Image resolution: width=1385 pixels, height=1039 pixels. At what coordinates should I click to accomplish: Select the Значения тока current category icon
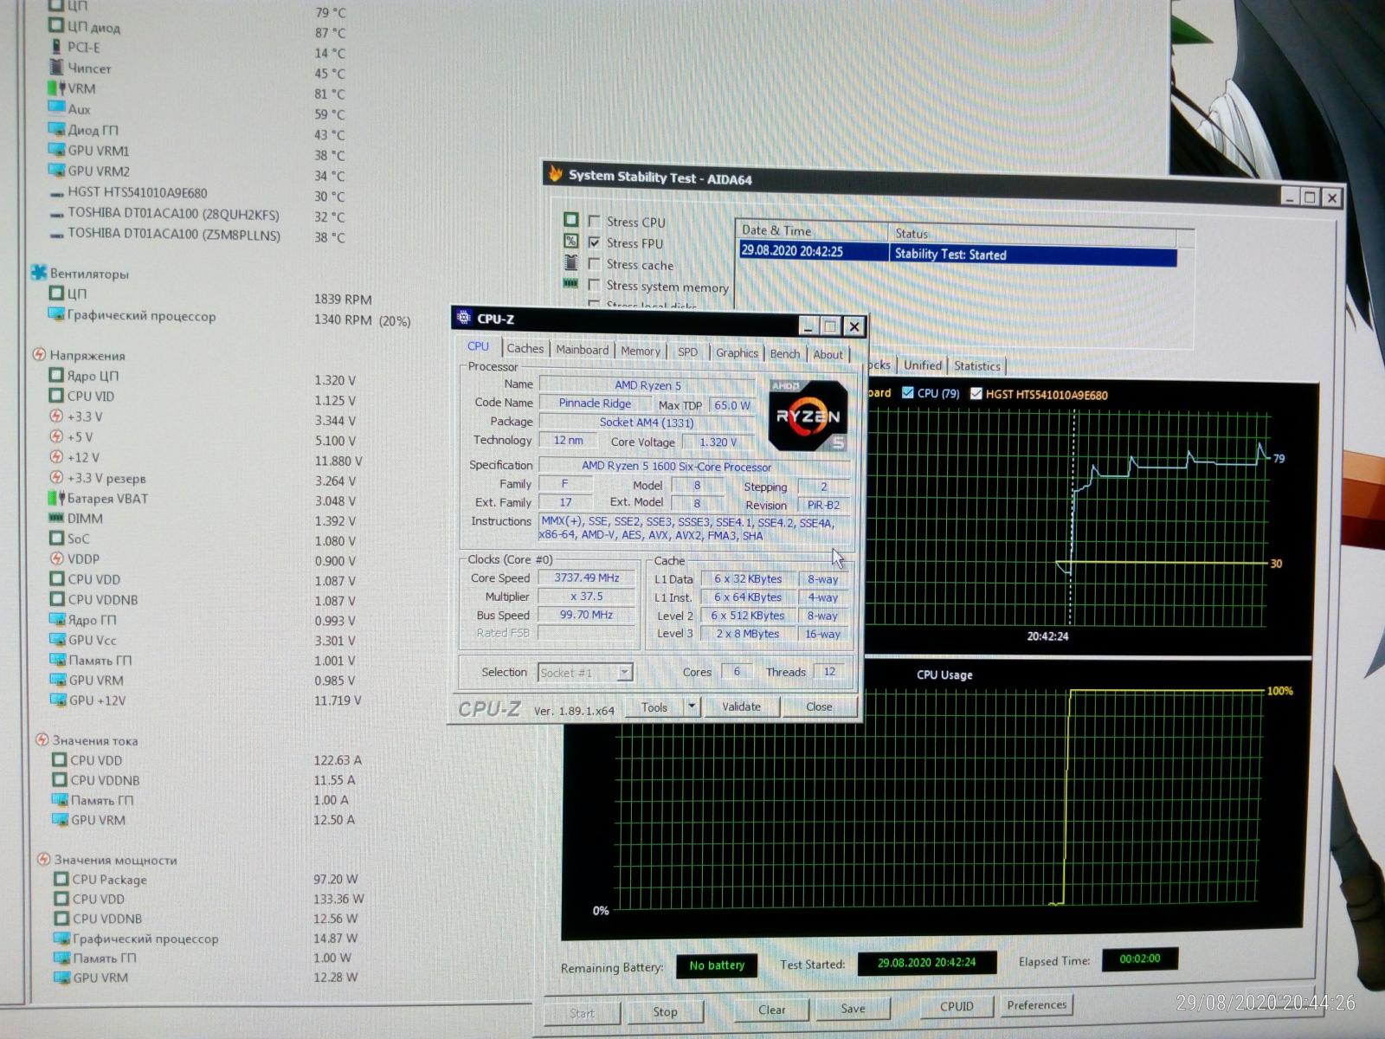click(42, 739)
